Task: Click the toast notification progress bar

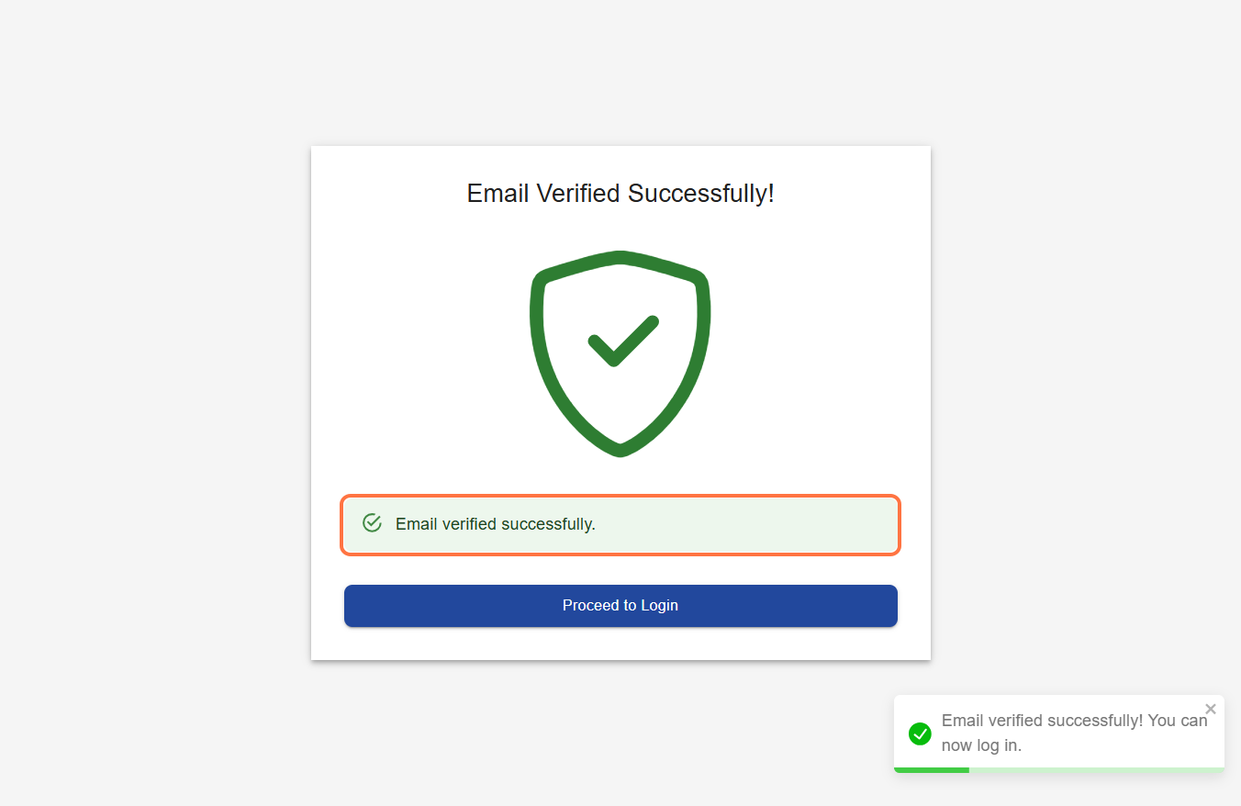Action: point(1059,769)
